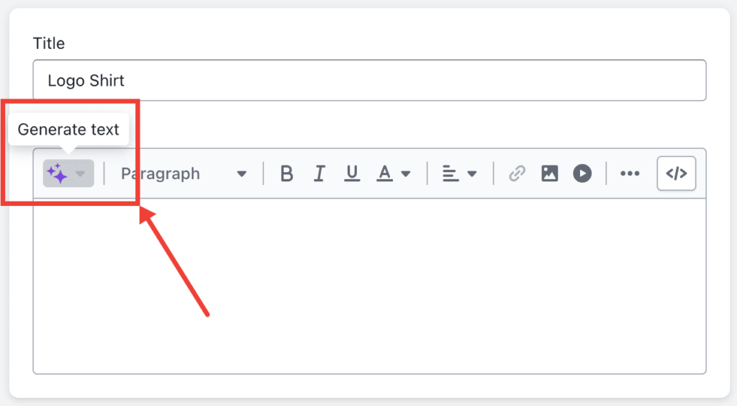Click the Title field label
Image resolution: width=737 pixels, height=406 pixels.
pos(49,43)
